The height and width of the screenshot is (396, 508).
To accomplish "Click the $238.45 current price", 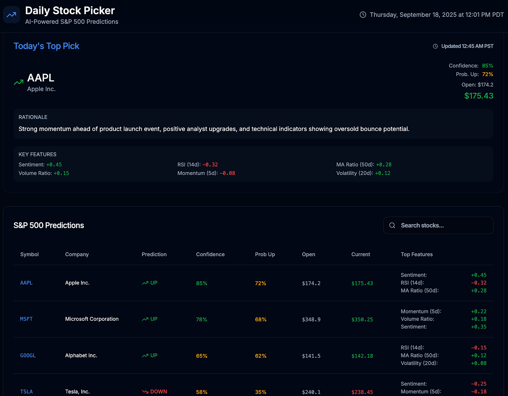I will click(x=362, y=392).
